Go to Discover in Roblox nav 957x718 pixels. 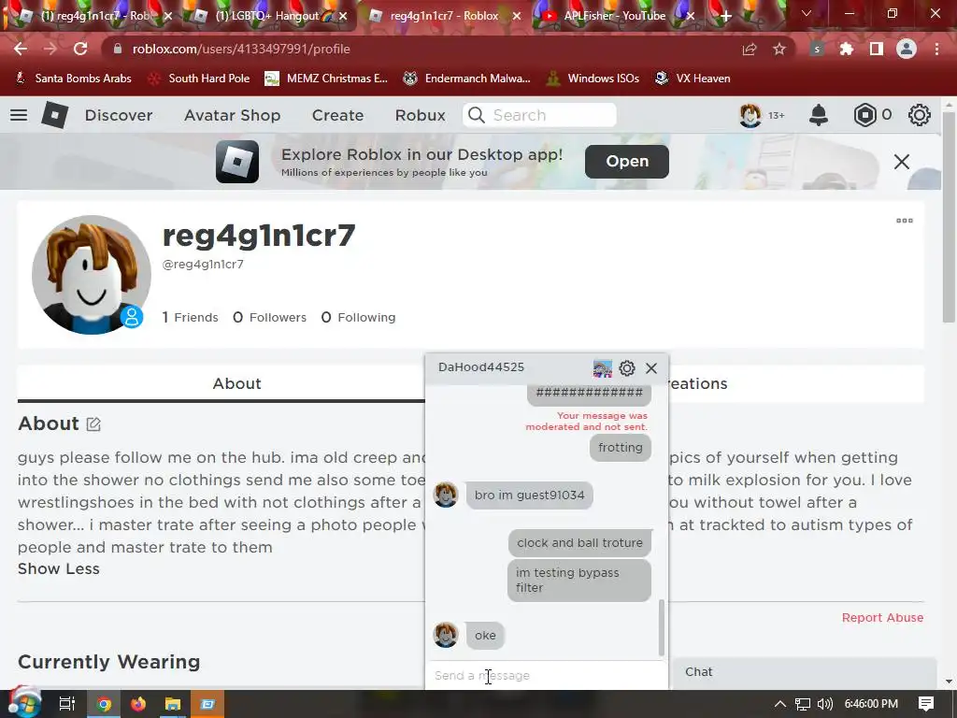pos(119,115)
